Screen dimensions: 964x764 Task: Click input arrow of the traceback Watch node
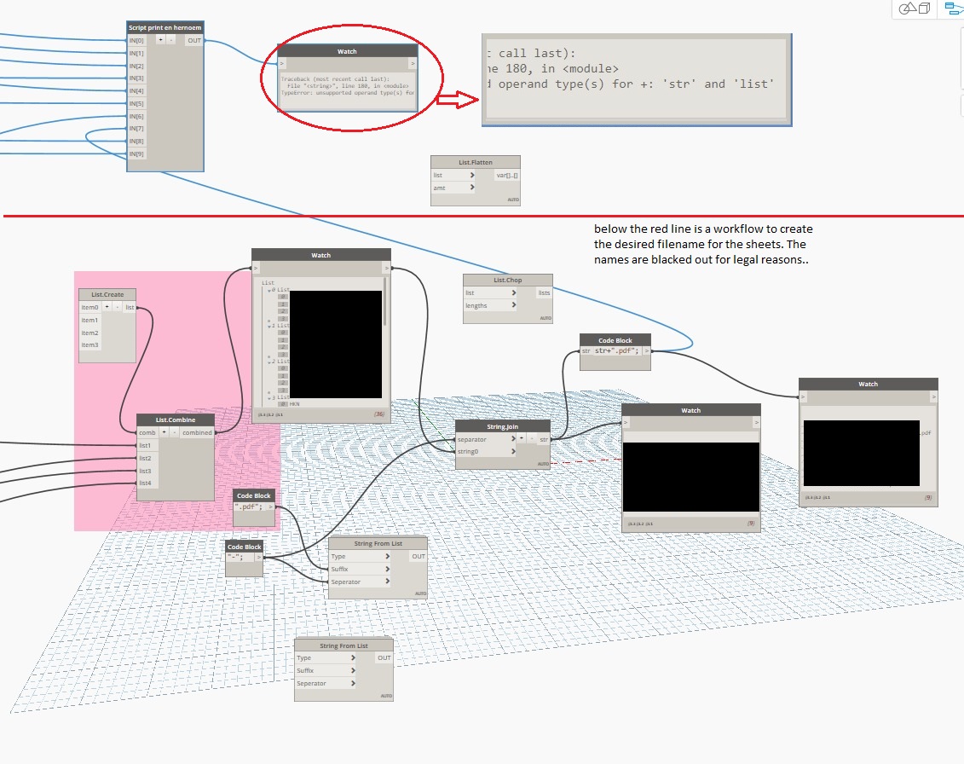point(282,64)
